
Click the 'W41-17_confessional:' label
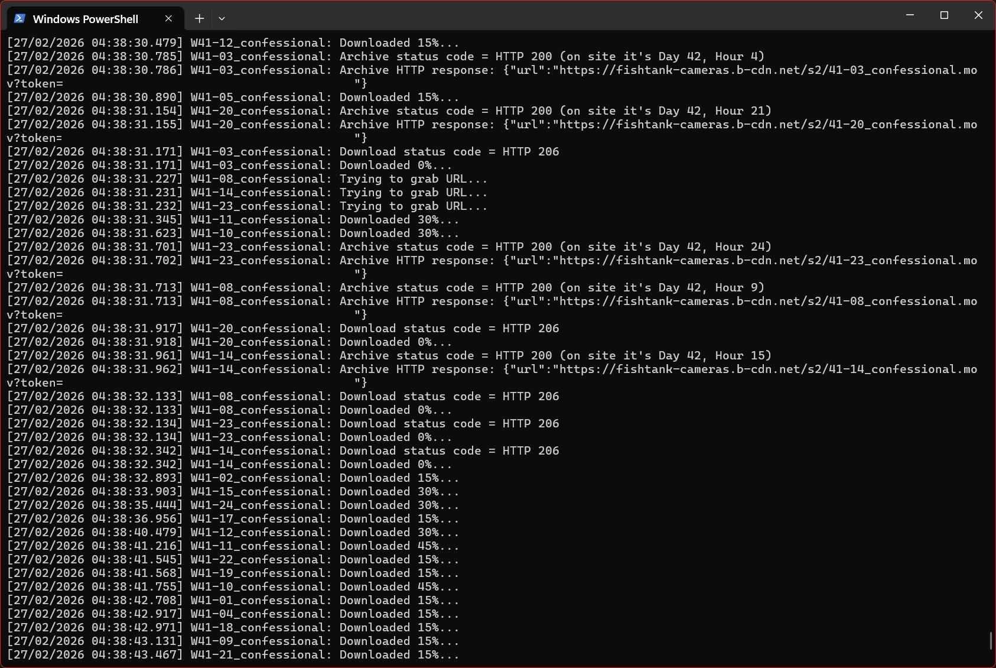click(x=261, y=519)
